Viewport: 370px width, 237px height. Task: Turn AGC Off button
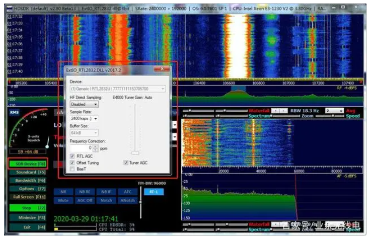point(84,200)
